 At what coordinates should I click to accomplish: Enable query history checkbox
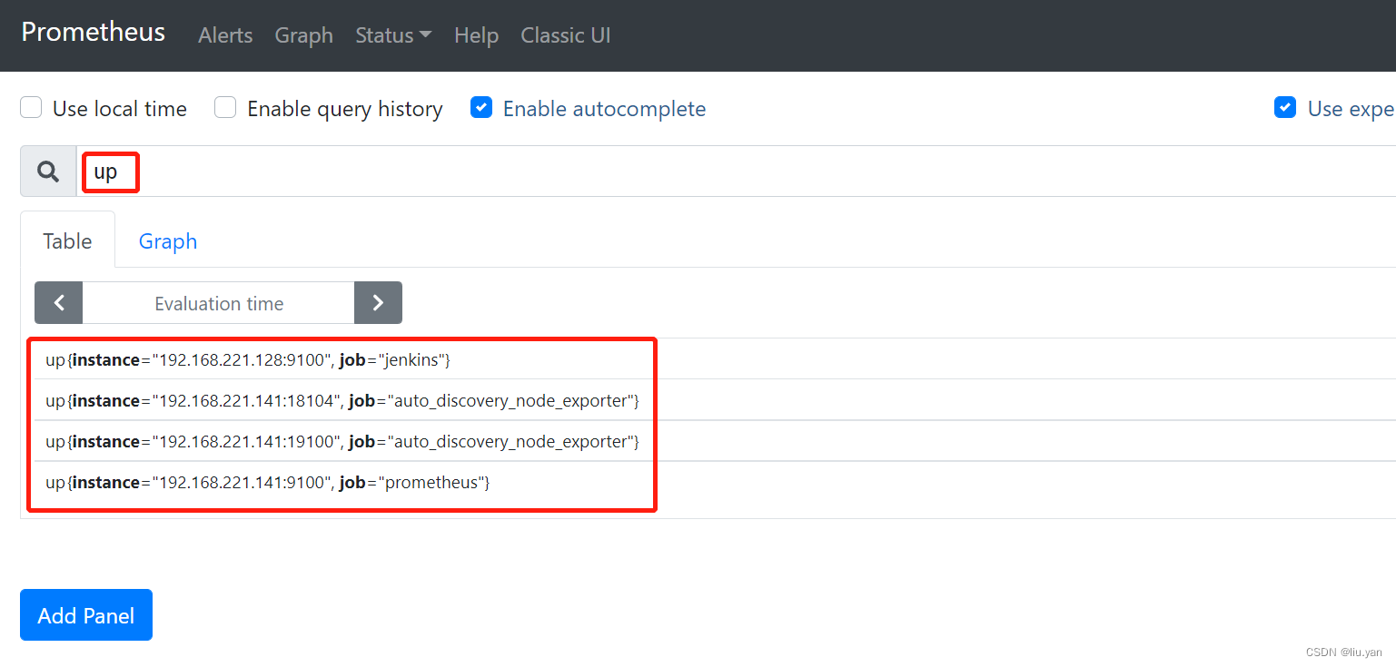pos(225,108)
